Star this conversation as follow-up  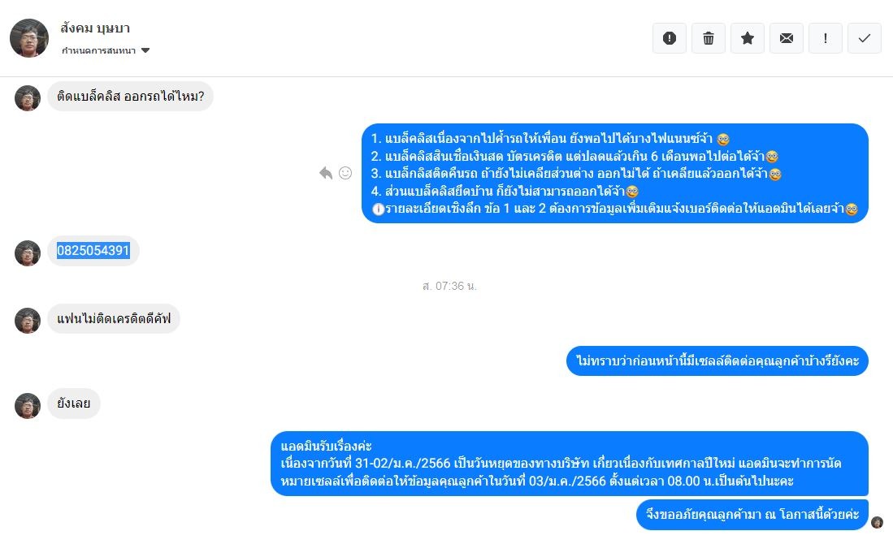[x=748, y=38]
